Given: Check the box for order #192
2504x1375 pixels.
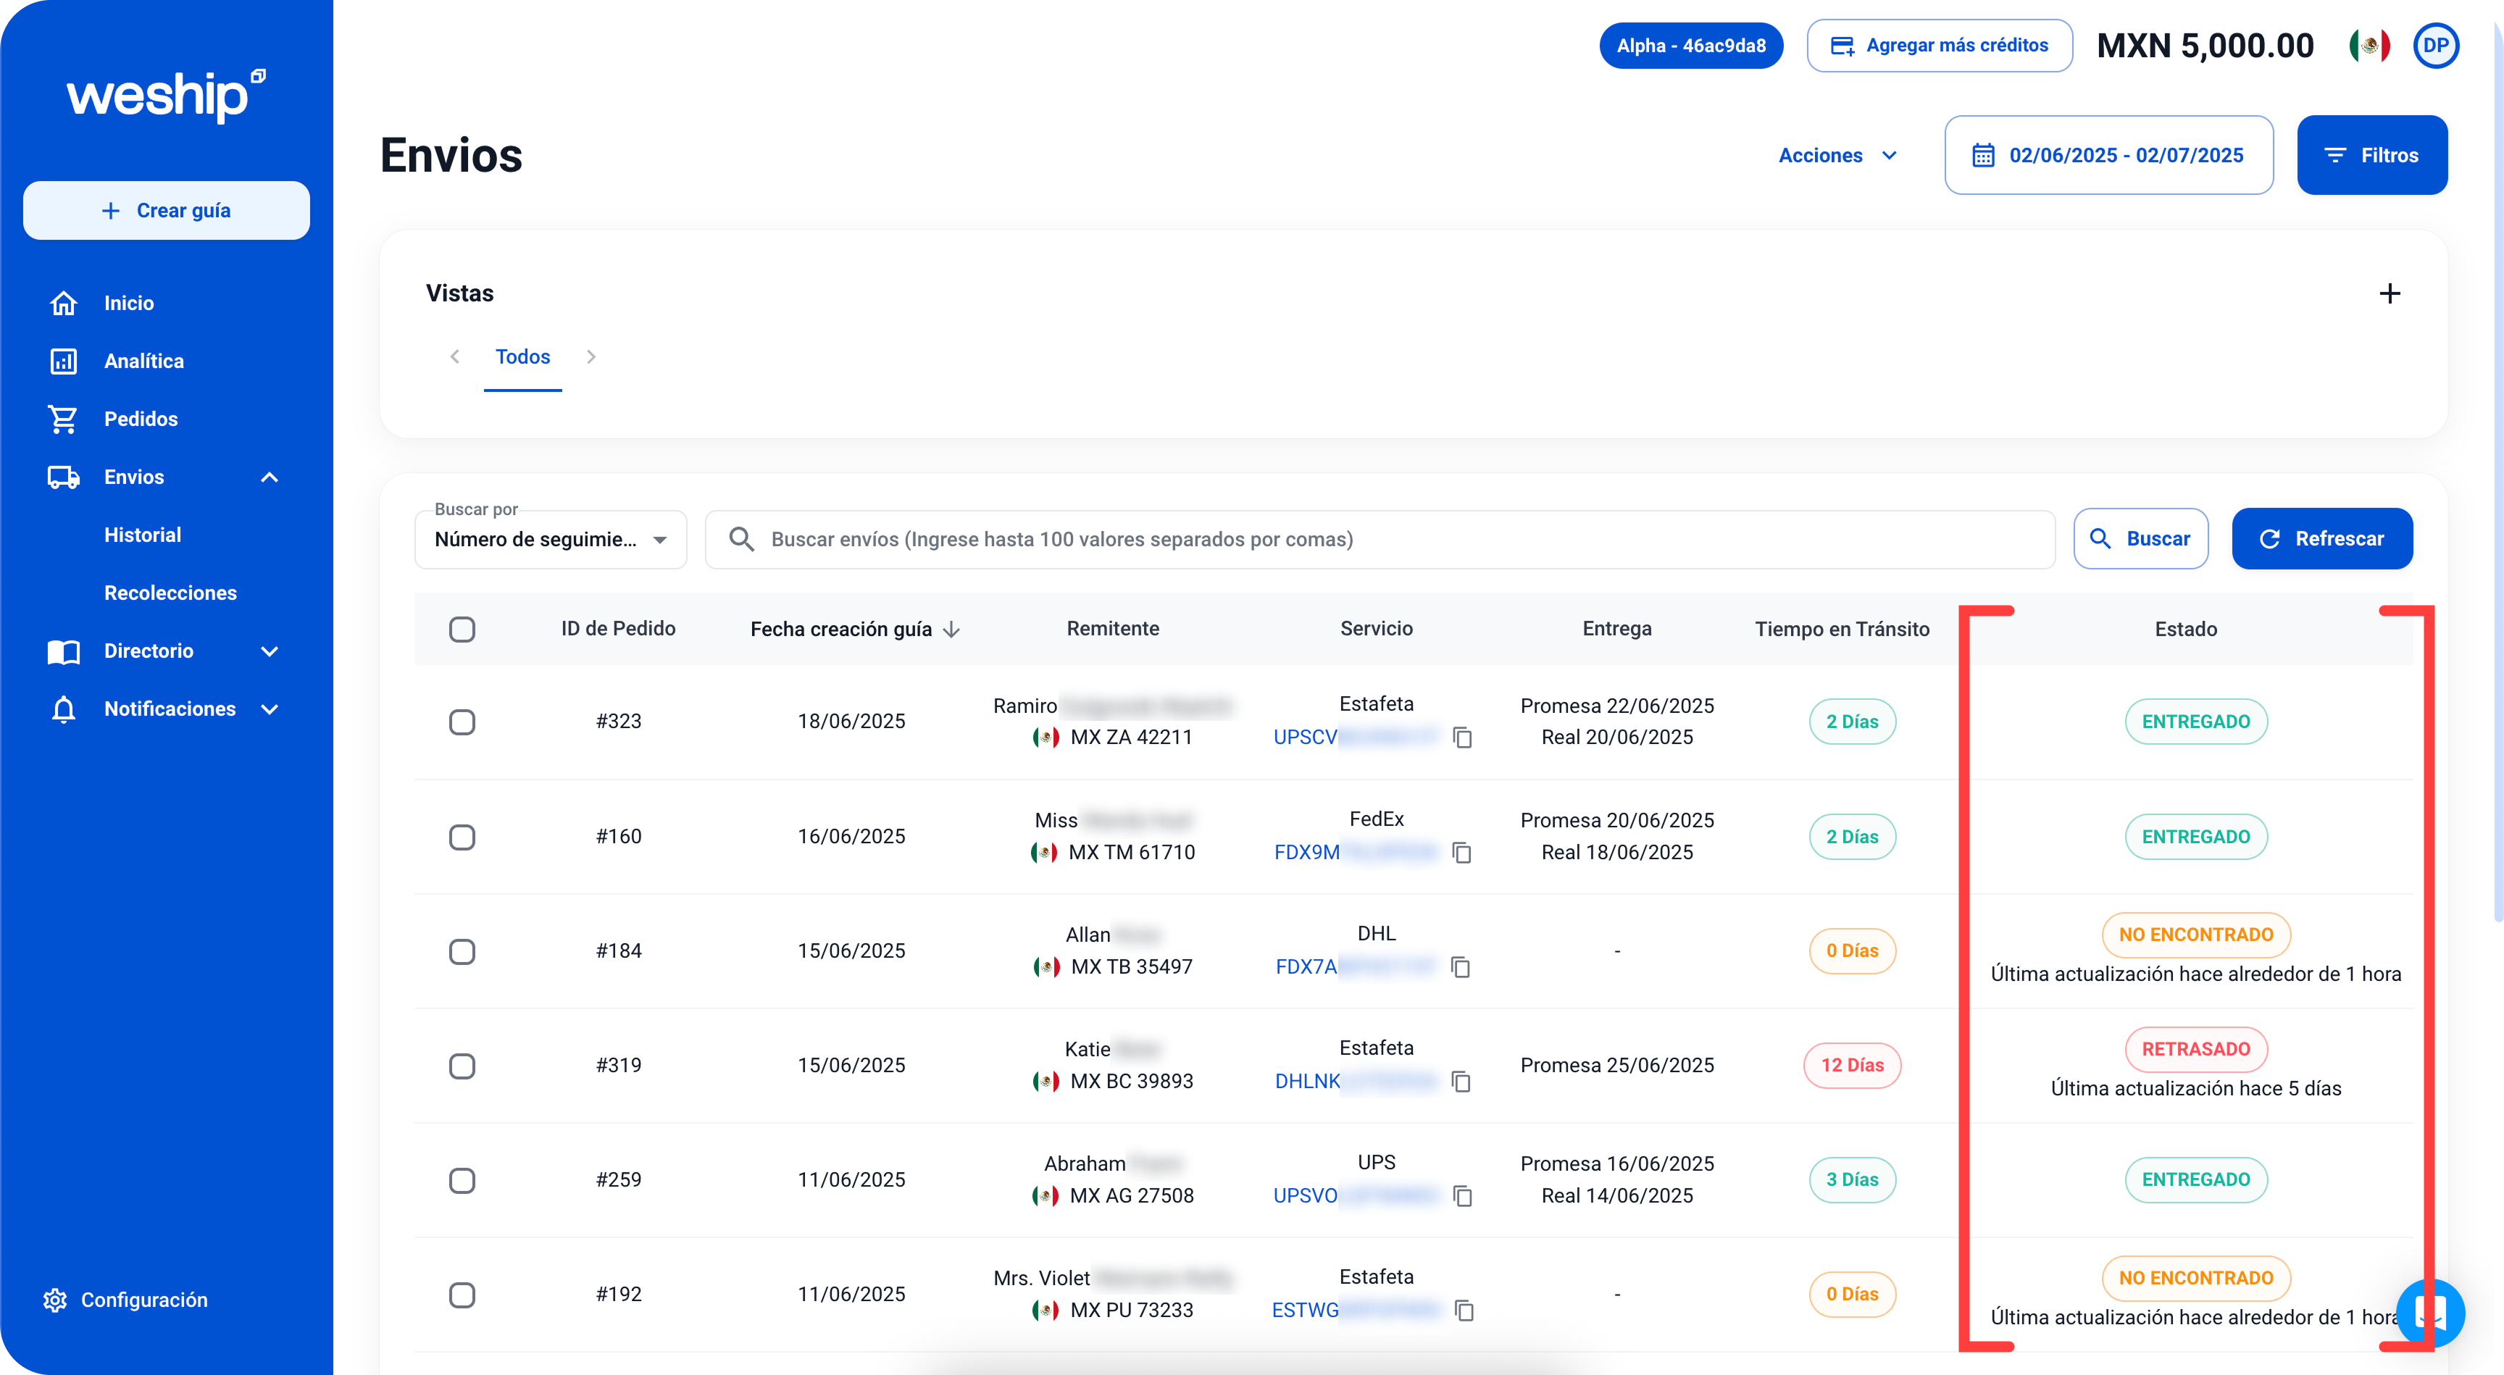Looking at the screenshot, I should click(462, 1295).
